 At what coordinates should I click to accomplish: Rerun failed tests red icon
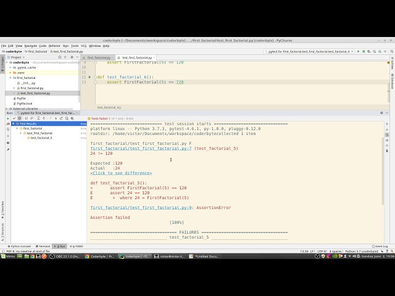pos(8,124)
